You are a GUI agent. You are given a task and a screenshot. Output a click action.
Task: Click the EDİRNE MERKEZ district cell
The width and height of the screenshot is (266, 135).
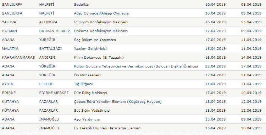click(x=54, y=93)
